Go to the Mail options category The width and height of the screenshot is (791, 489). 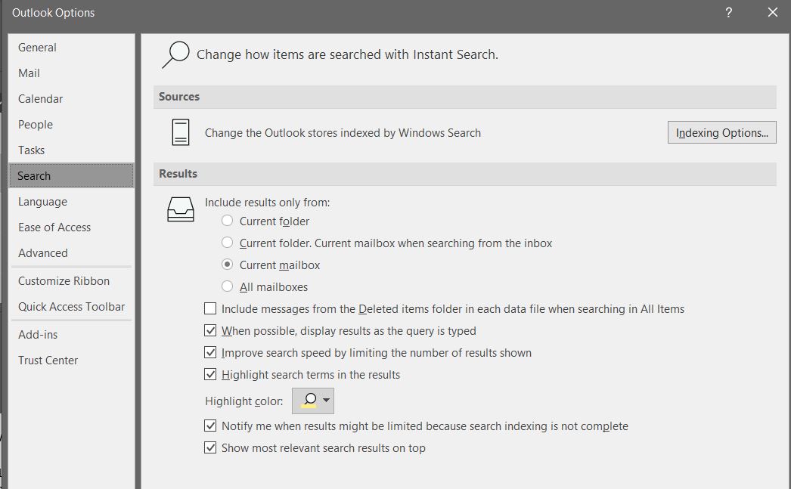(71, 73)
